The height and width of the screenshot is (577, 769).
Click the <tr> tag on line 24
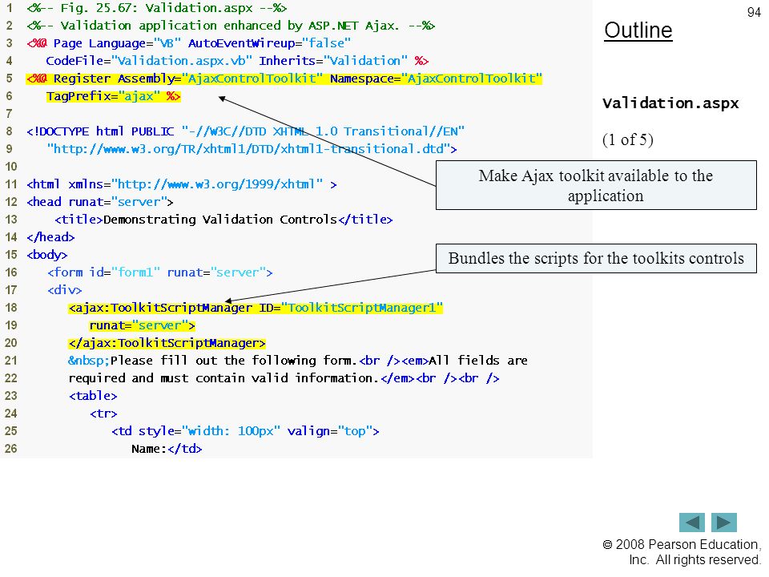(x=103, y=414)
